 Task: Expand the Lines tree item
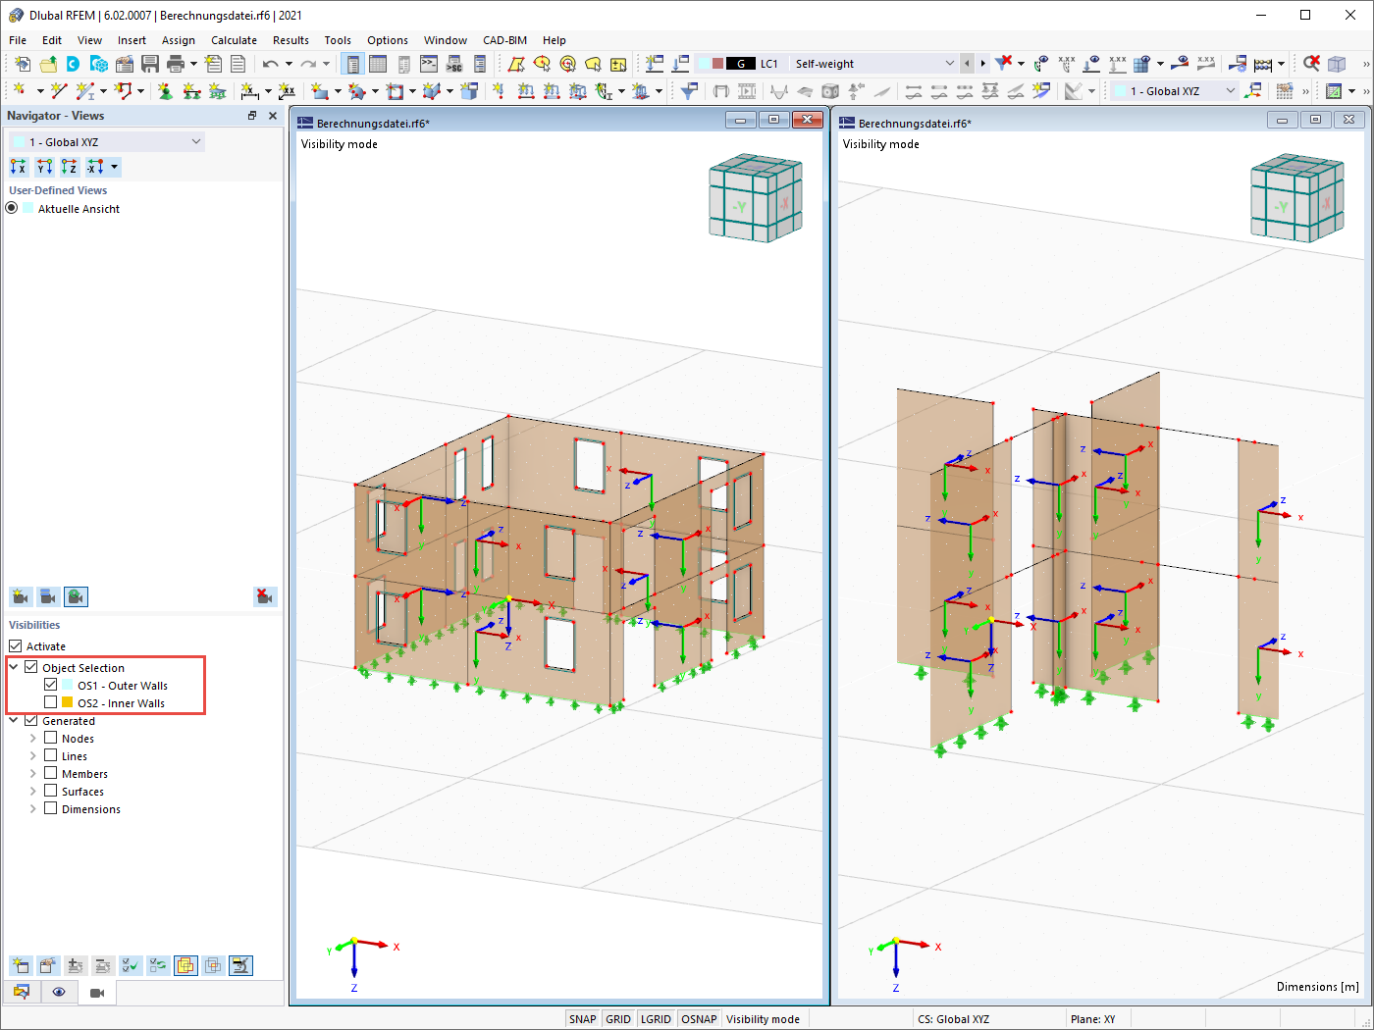coord(32,756)
